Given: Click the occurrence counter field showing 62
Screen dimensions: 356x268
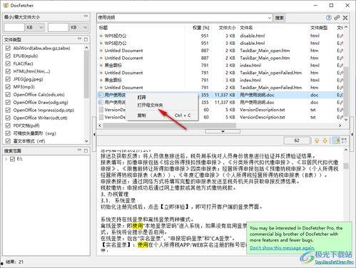Looking at the screenshot, I should [x=297, y=140].
